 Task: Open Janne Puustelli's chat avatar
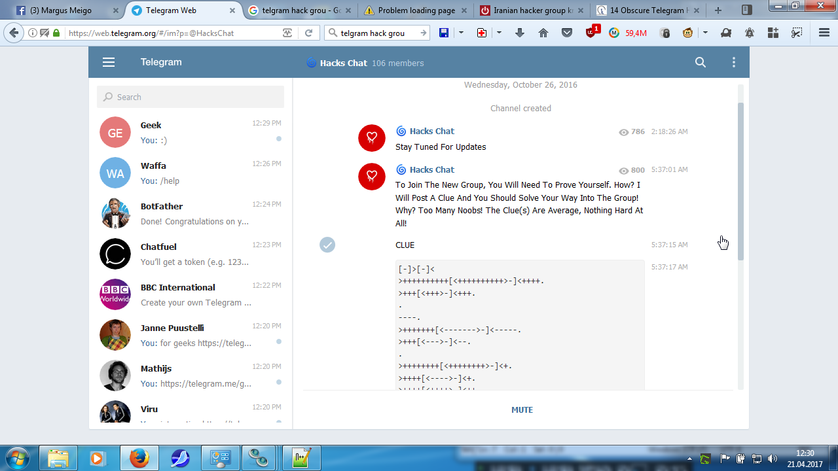pos(115,335)
